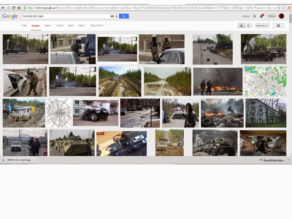The width and height of the screenshot is (292, 219).
Task: Click the Show all downloads link
Action: click(273, 160)
